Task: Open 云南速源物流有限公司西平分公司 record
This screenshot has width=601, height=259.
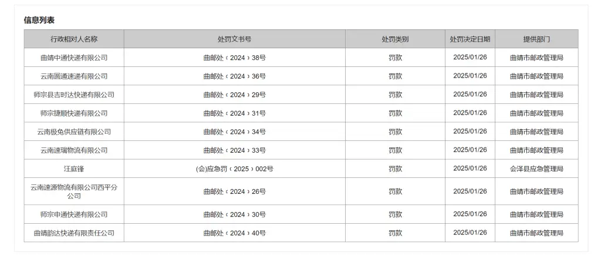Action: point(74,191)
